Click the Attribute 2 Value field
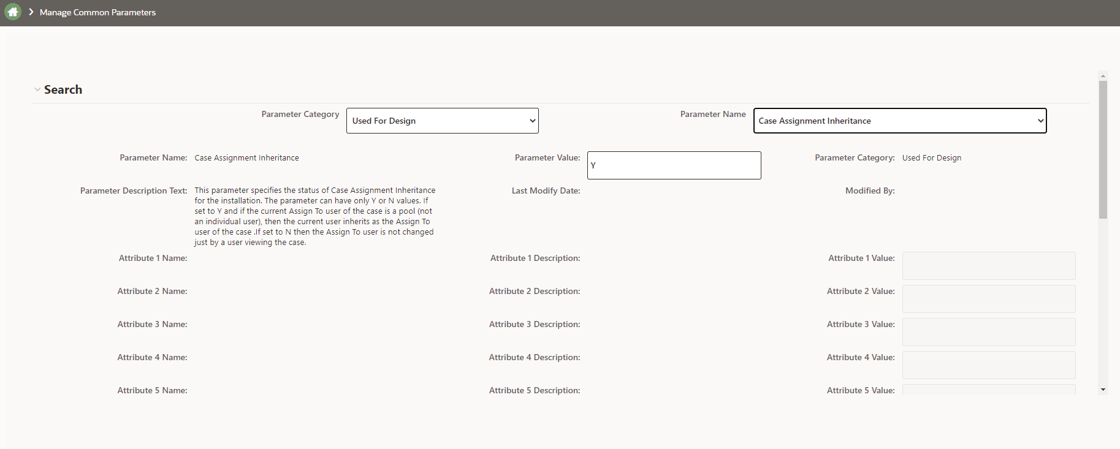1120x449 pixels. [x=989, y=299]
